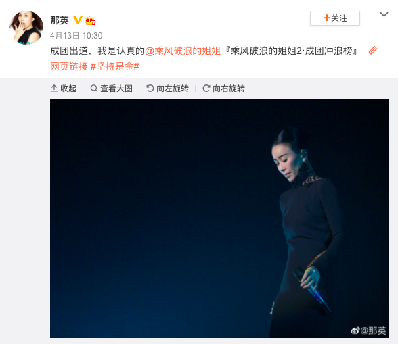Click the crown membership icon next to 那英

tap(90, 20)
